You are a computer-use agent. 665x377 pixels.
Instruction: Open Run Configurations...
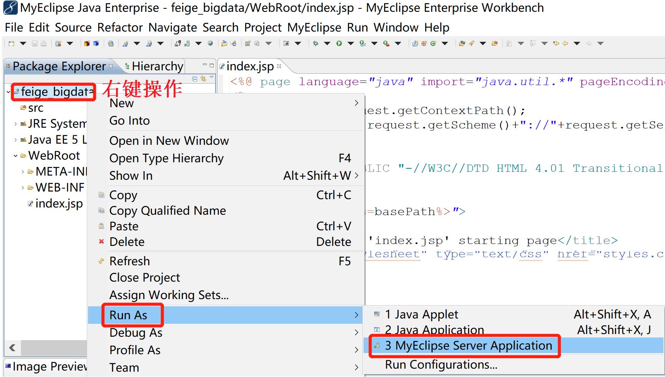pos(513,364)
